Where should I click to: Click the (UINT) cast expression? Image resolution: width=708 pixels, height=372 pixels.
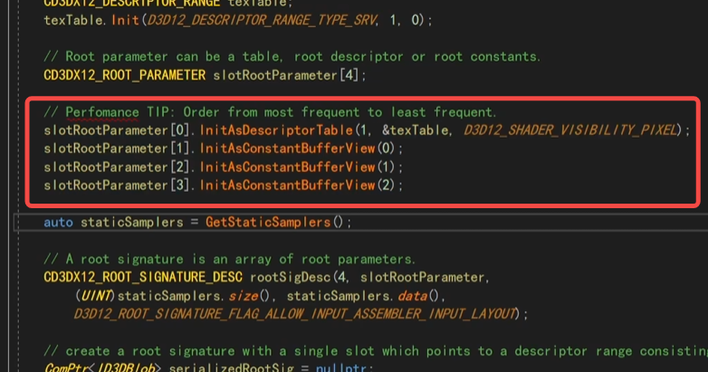tap(95, 296)
